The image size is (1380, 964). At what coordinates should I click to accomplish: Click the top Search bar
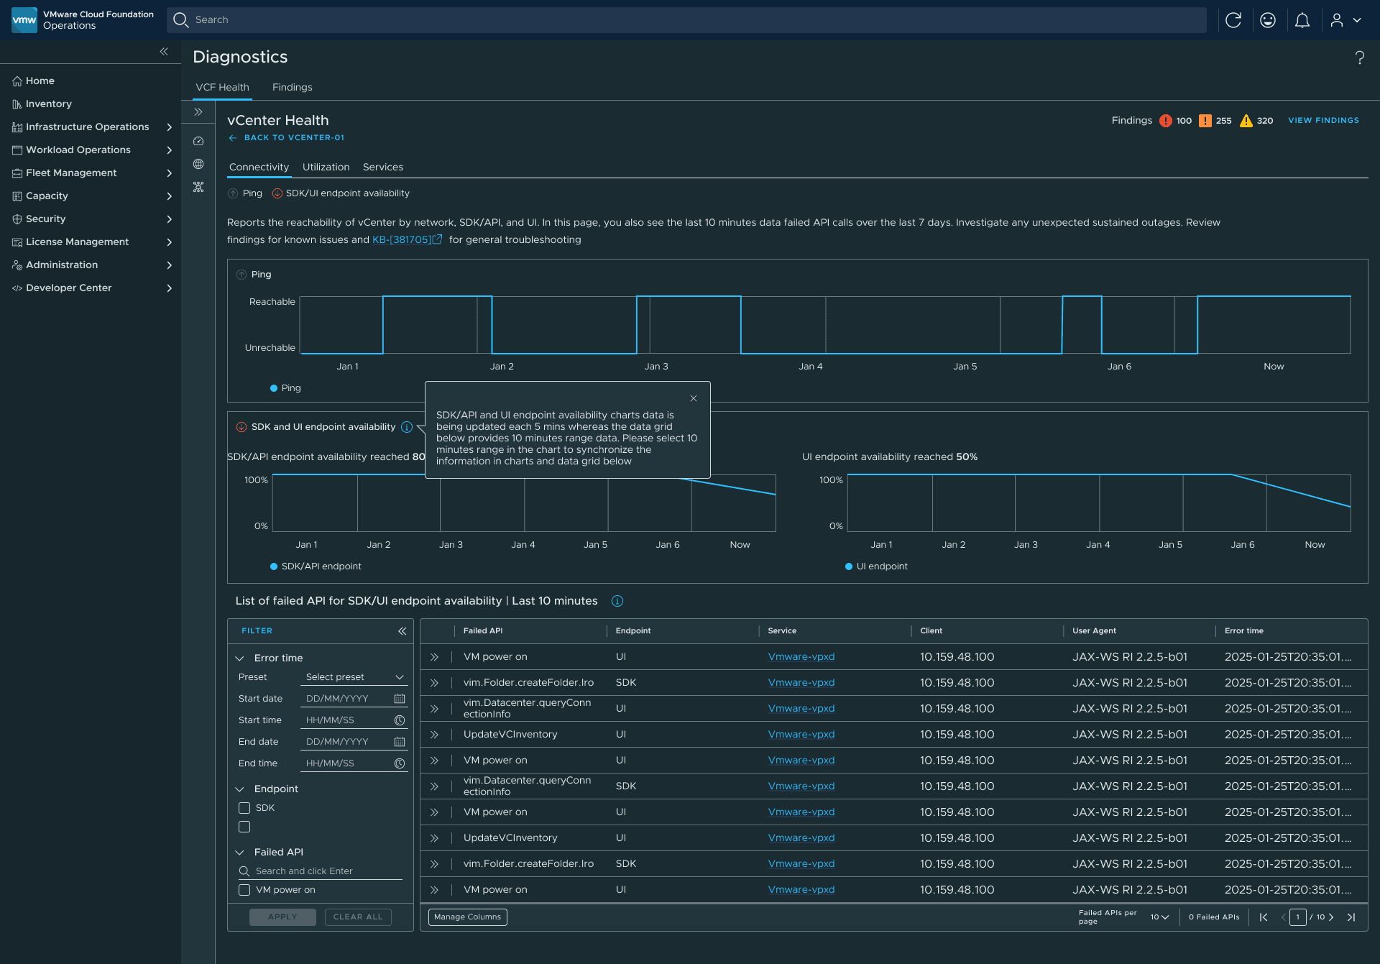point(686,20)
